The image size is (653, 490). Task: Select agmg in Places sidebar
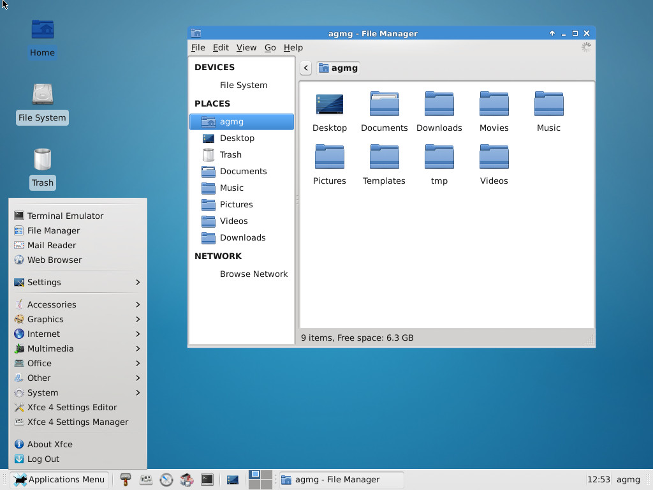(242, 122)
